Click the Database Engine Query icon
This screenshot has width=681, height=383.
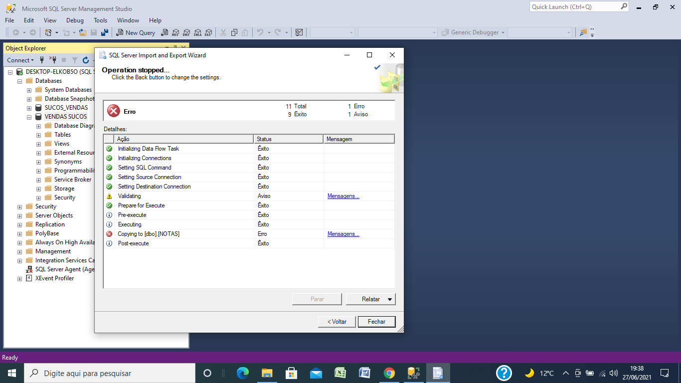pyautogui.click(x=165, y=32)
